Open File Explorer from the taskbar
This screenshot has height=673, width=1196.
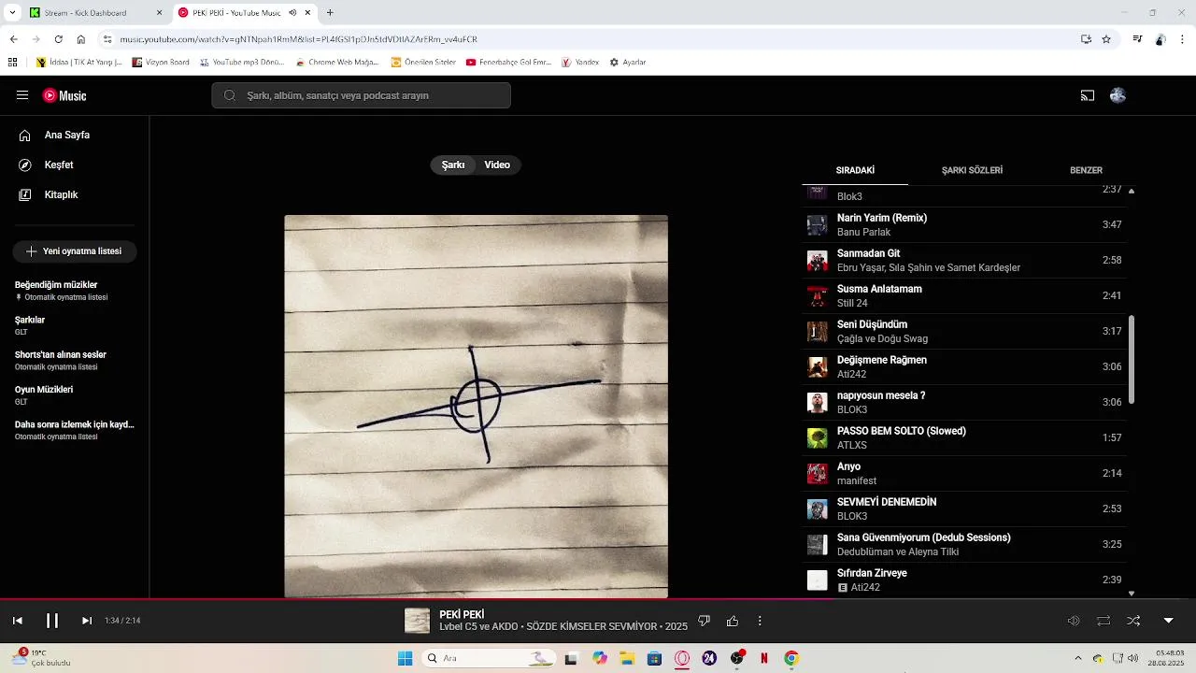(x=627, y=658)
